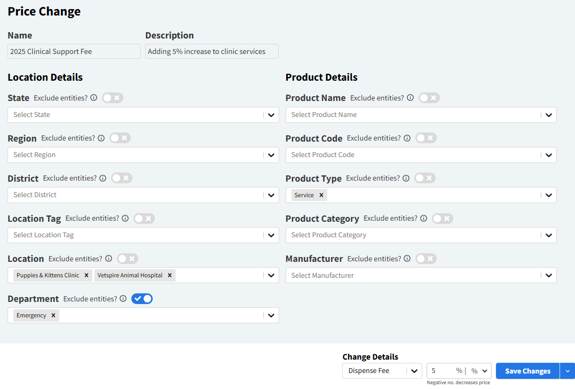The image size is (575, 389).
Task: Remove Puppies & Kittens Clinic from Location
Action: (x=86, y=275)
